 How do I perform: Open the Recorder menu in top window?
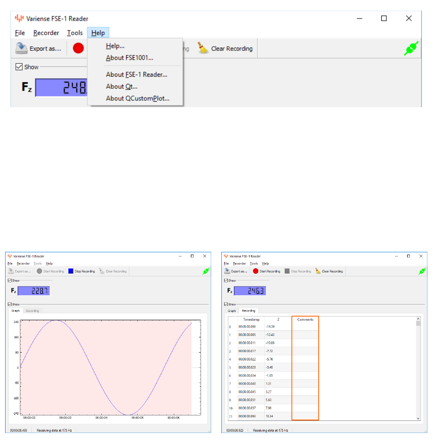pyautogui.click(x=46, y=33)
